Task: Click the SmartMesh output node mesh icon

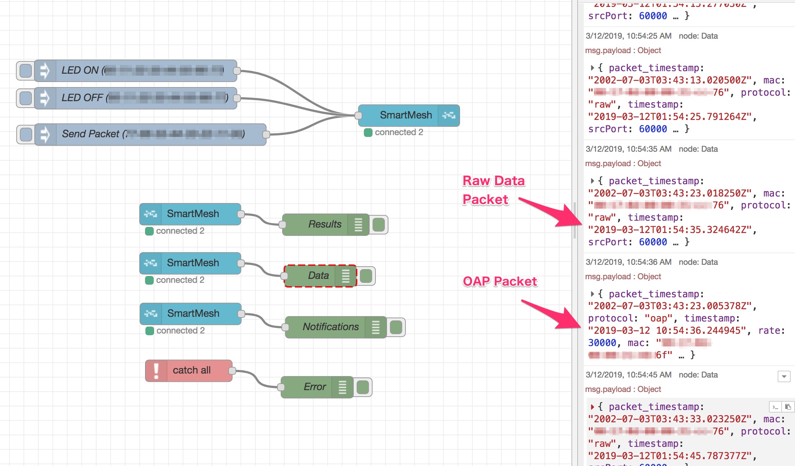Action: [448, 115]
